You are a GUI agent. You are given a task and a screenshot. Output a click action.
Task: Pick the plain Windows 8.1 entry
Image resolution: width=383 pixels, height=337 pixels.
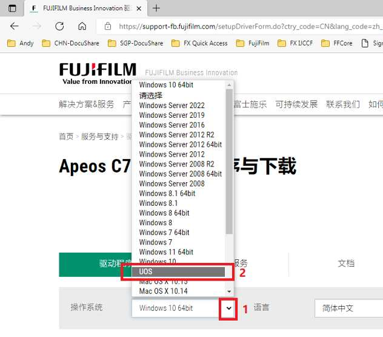(178, 203)
